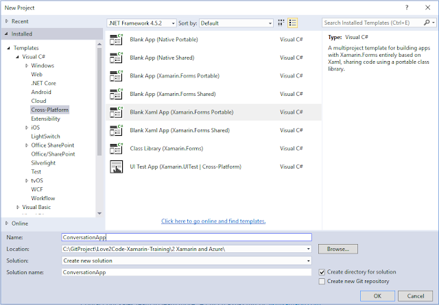
Task: Select Blank Xaml App (Xamarin.Forms Shared) name
Action: coord(180,130)
